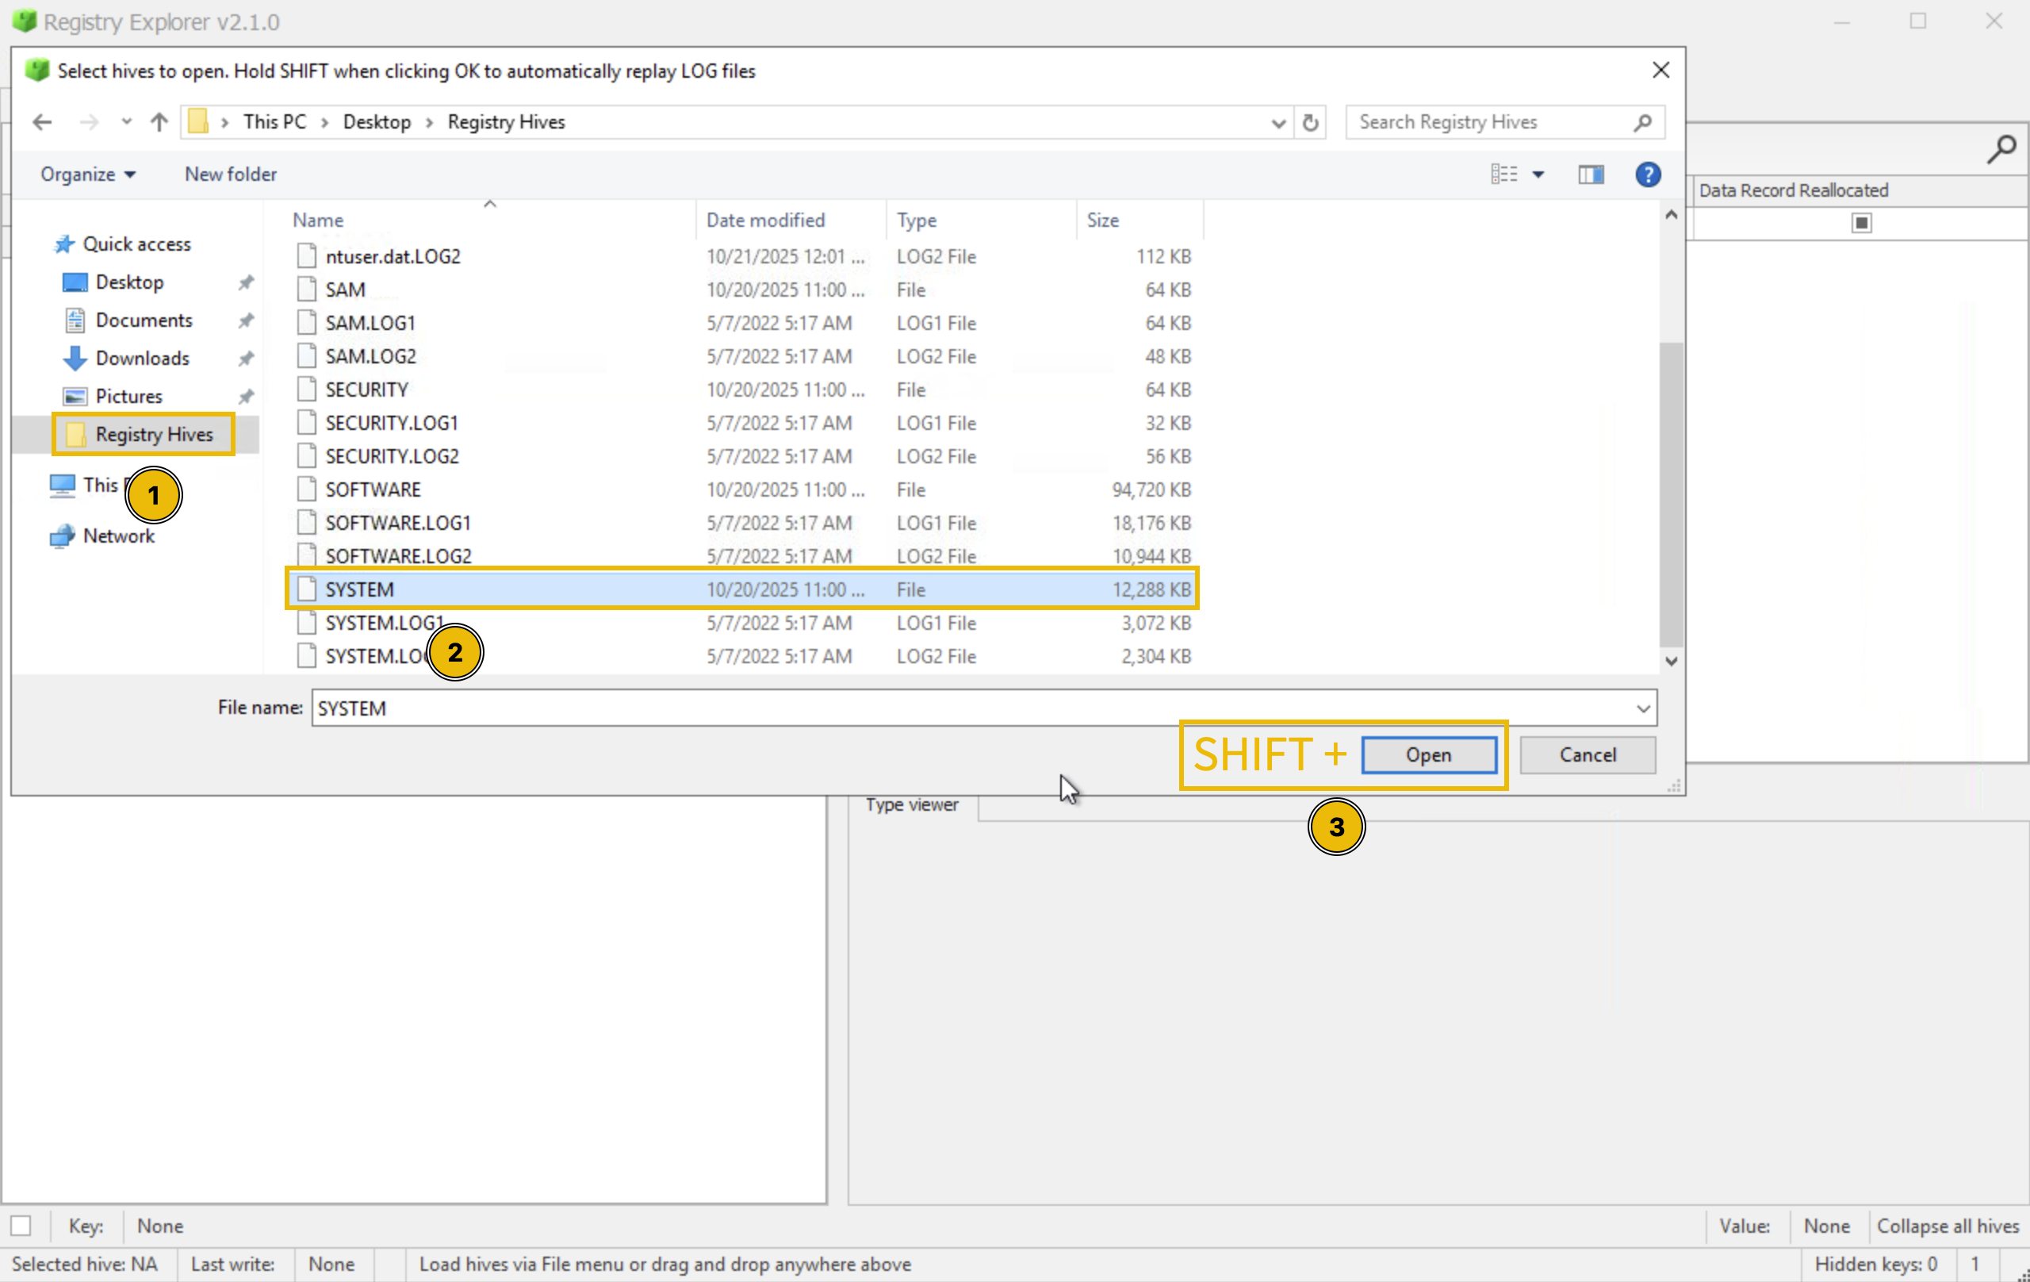Pin the Pictures folder icon

[245, 396]
